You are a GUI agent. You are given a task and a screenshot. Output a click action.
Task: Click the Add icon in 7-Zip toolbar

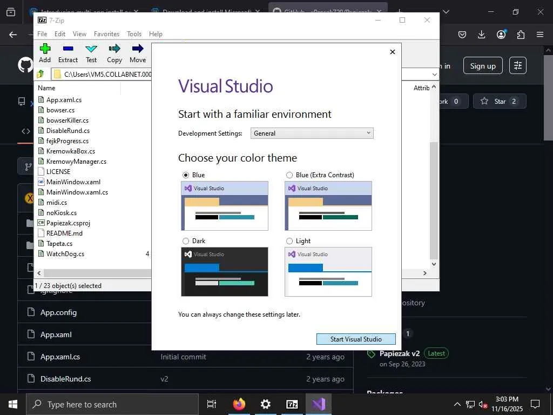click(x=45, y=48)
